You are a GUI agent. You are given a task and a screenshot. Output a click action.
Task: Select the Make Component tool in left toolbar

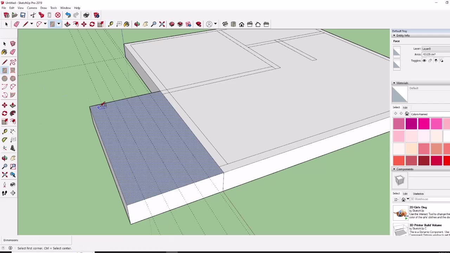(x=13, y=44)
